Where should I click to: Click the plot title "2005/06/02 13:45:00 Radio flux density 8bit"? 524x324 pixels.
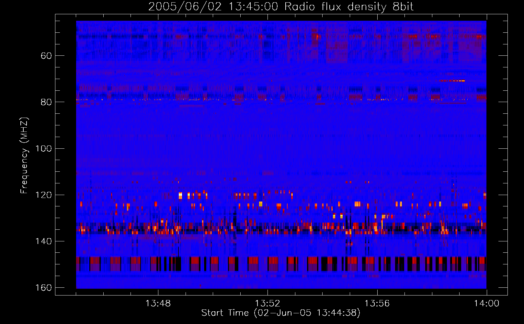pos(281,7)
